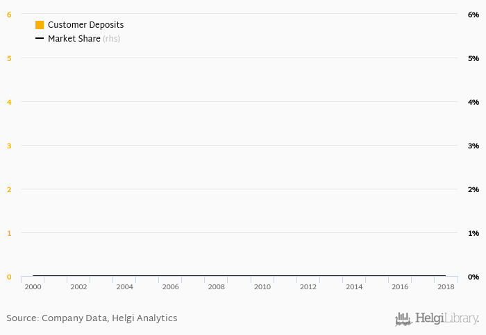Image resolution: width=486 pixels, height=335 pixels.
Task: Select the 2012 year label
Action: [308, 286]
